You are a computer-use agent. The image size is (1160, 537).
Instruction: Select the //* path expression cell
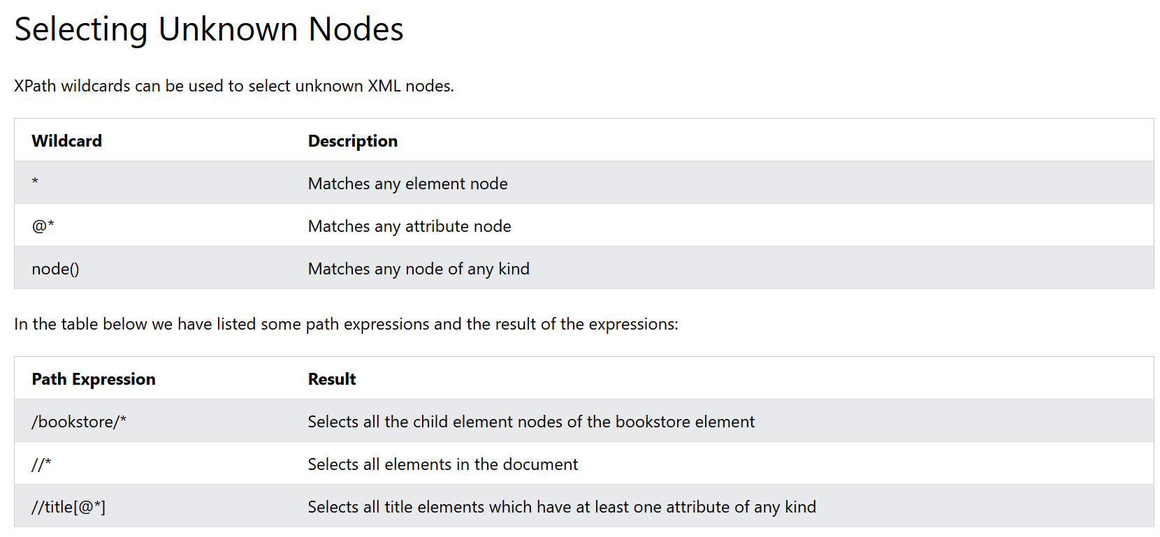(42, 464)
